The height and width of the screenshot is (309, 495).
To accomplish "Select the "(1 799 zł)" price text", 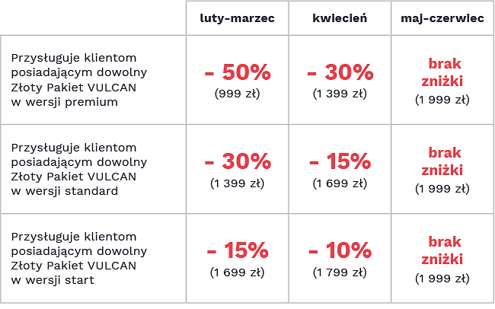I will click(340, 272).
